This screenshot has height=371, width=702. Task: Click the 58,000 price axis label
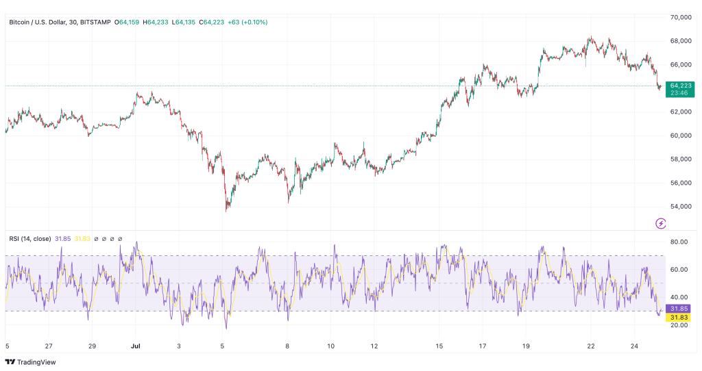click(681, 159)
